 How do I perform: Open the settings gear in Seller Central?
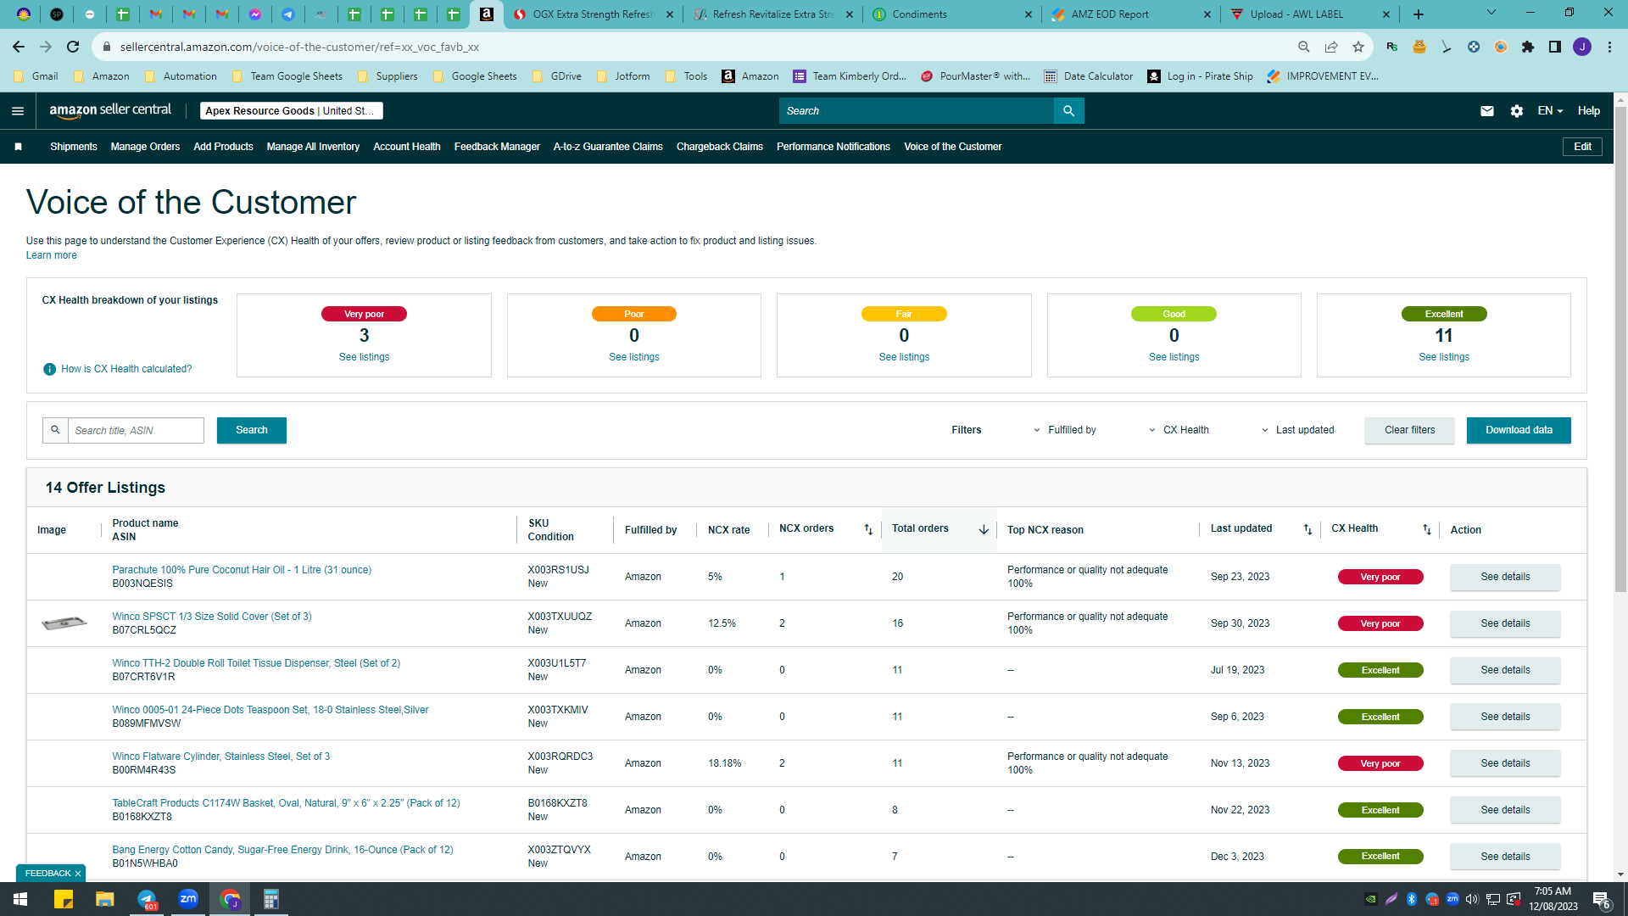(x=1517, y=111)
